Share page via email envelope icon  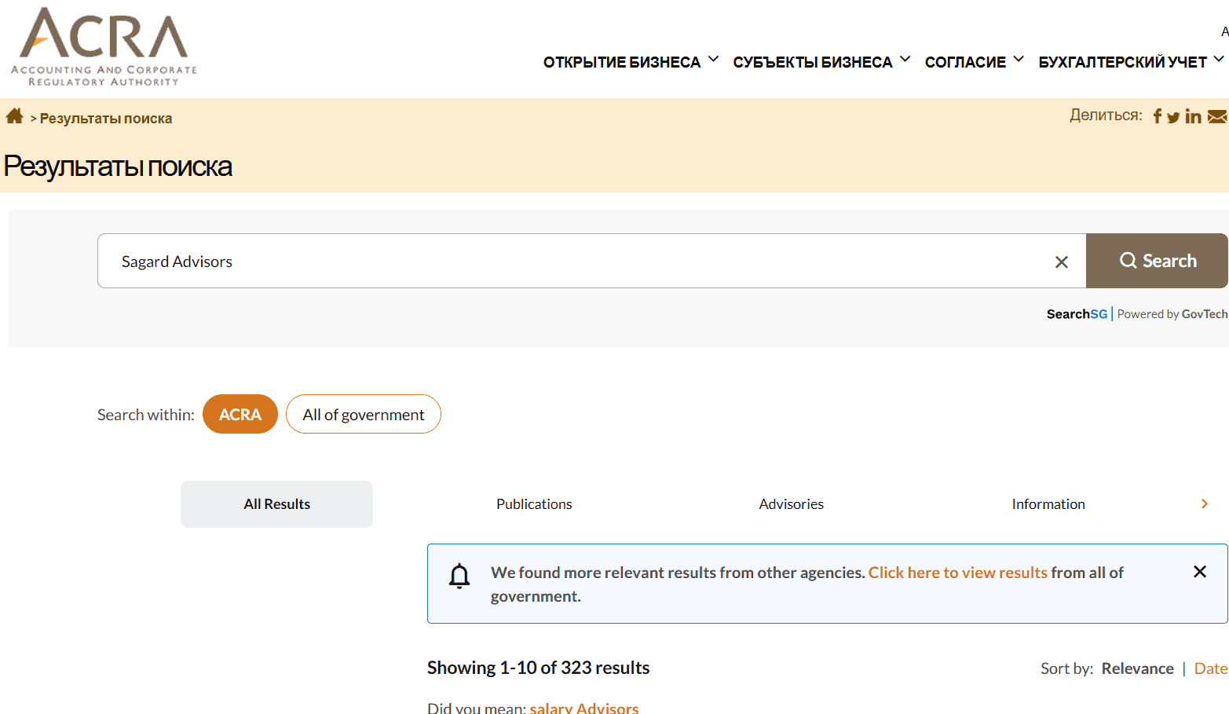tap(1216, 117)
